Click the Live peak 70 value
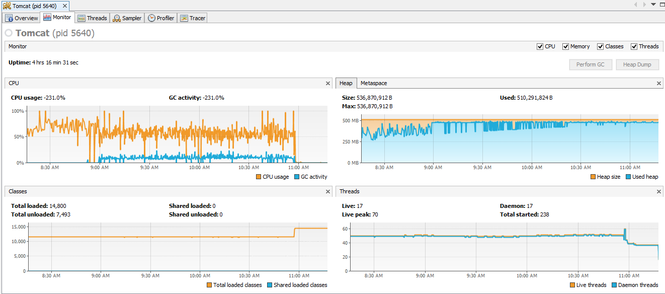Image resolution: width=665 pixels, height=294 pixels. click(x=375, y=214)
